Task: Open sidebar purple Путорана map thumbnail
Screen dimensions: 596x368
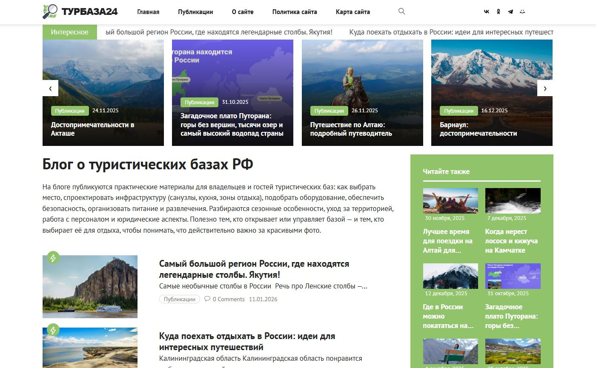Action: (x=513, y=276)
